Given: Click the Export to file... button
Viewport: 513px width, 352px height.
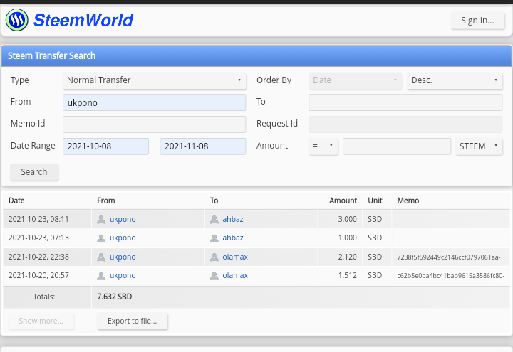Looking at the screenshot, I should [x=133, y=321].
